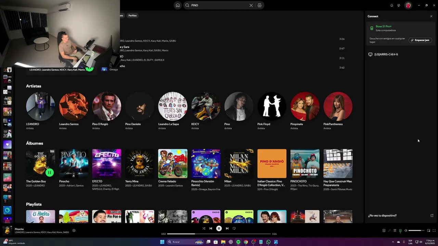Open the notifications bell

click(x=392, y=5)
